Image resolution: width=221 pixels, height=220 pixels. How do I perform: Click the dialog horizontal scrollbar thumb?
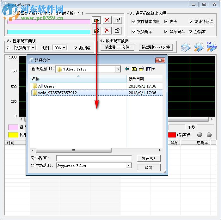pos(74,150)
